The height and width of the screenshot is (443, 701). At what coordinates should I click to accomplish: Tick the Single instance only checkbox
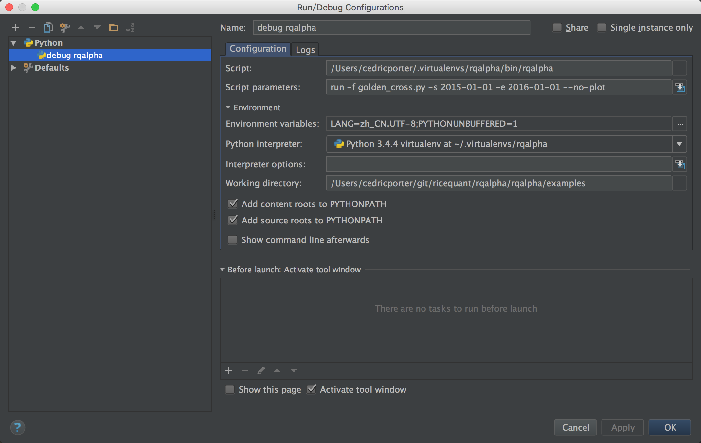coord(602,27)
